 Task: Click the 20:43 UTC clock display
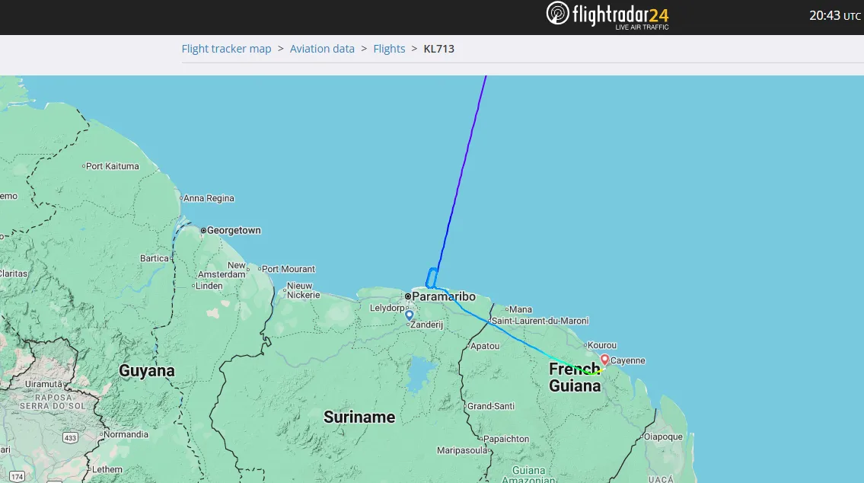[x=834, y=16]
